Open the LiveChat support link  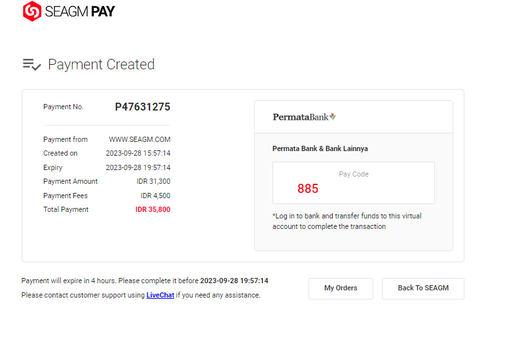pos(160,295)
